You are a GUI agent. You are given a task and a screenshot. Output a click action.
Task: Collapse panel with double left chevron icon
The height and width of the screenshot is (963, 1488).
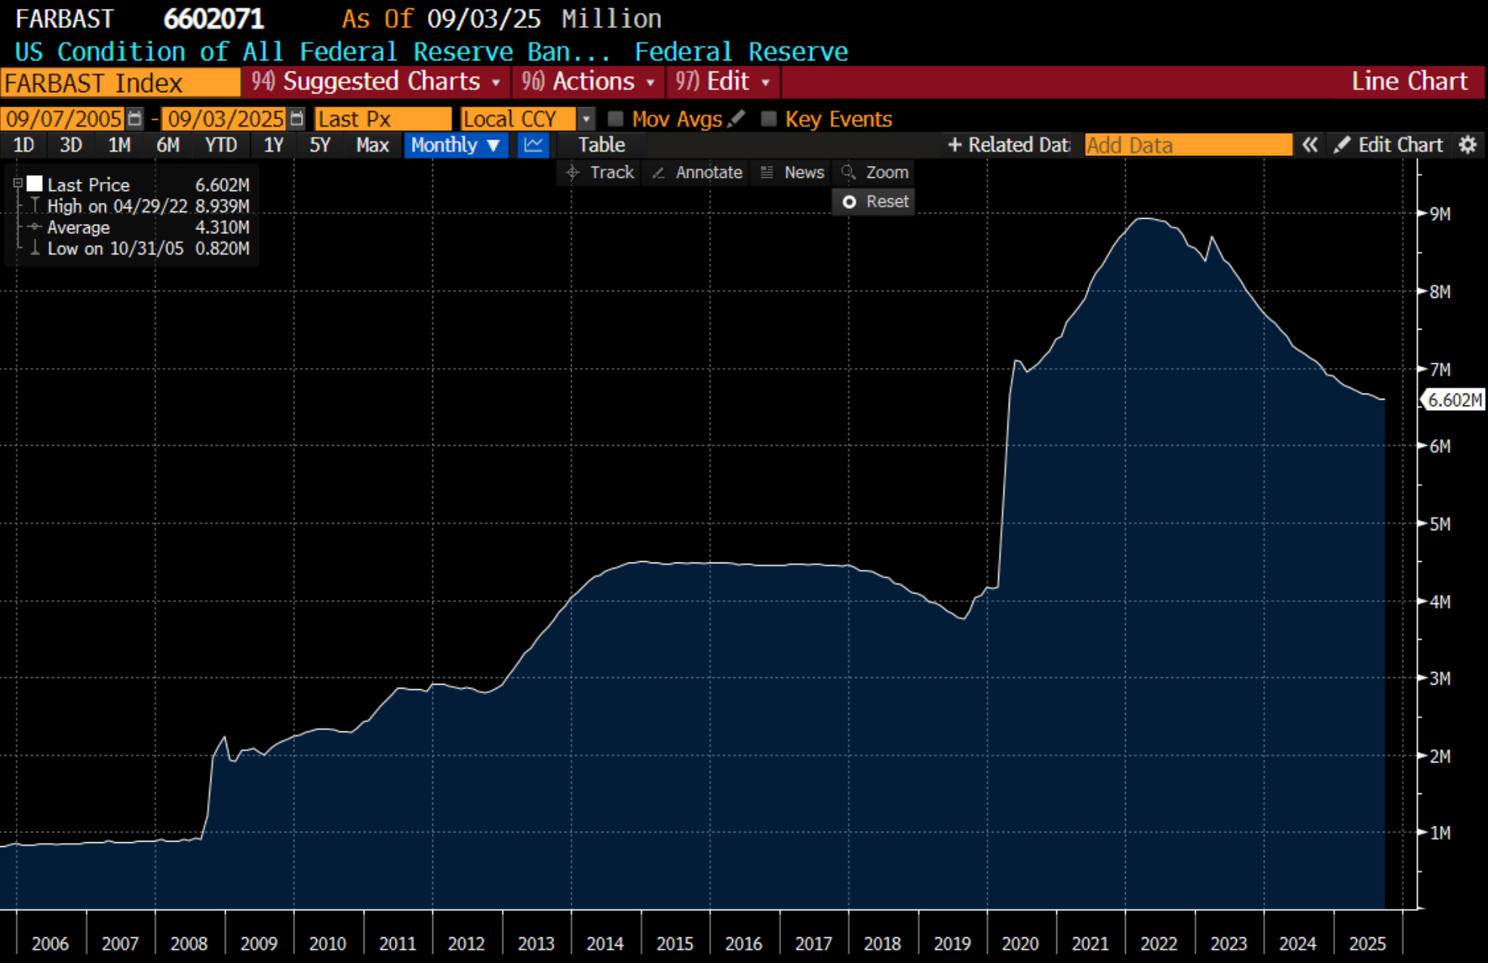pos(1309,145)
